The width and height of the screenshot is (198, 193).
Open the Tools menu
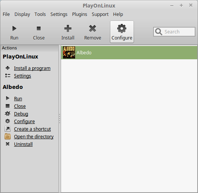(40, 14)
